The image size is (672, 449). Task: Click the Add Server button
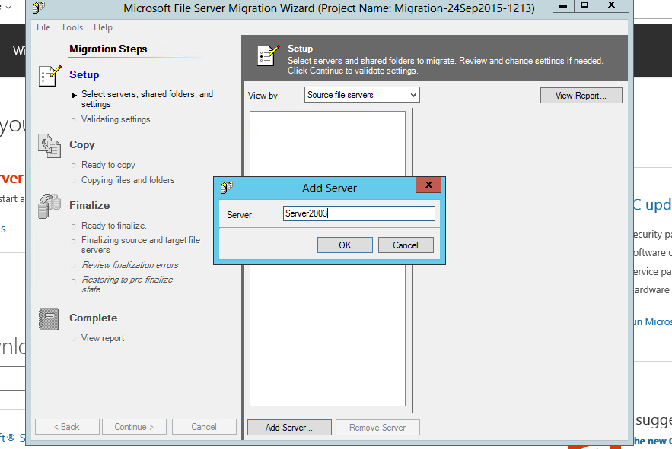[289, 428]
